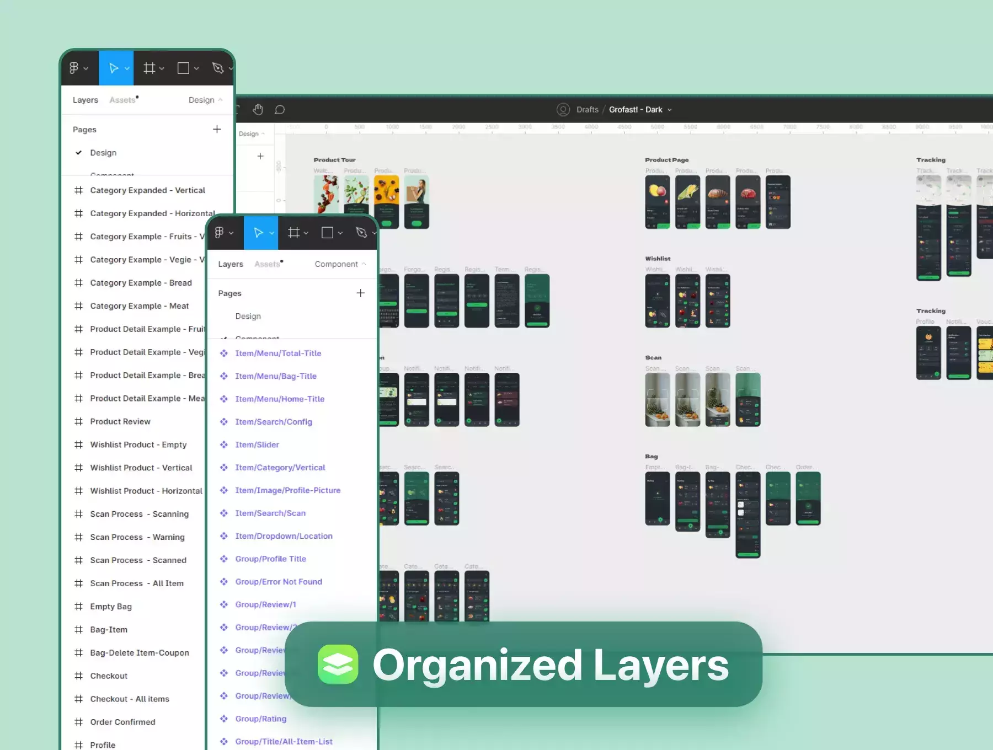Select Scan Process - All Item layer
Image resolution: width=993 pixels, height=750 pixels.
pos(137,583)
